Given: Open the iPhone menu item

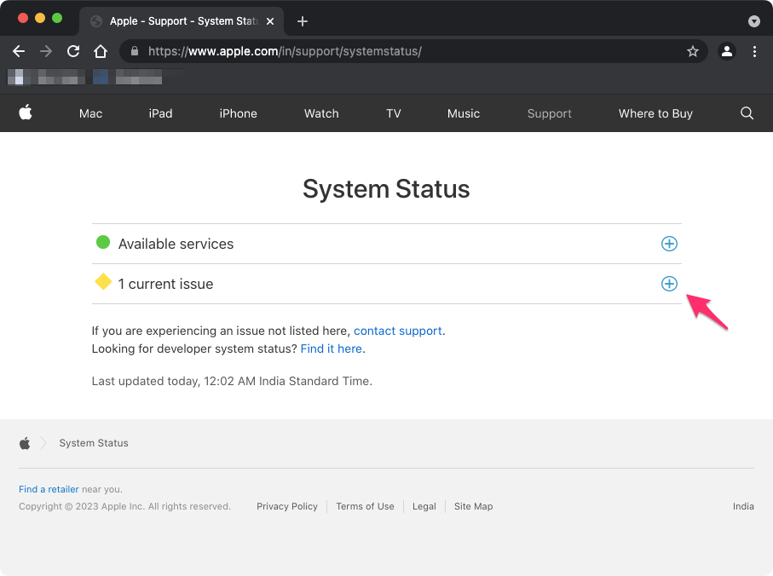Looking at the screenshot, I should click(x=238, y=113).
